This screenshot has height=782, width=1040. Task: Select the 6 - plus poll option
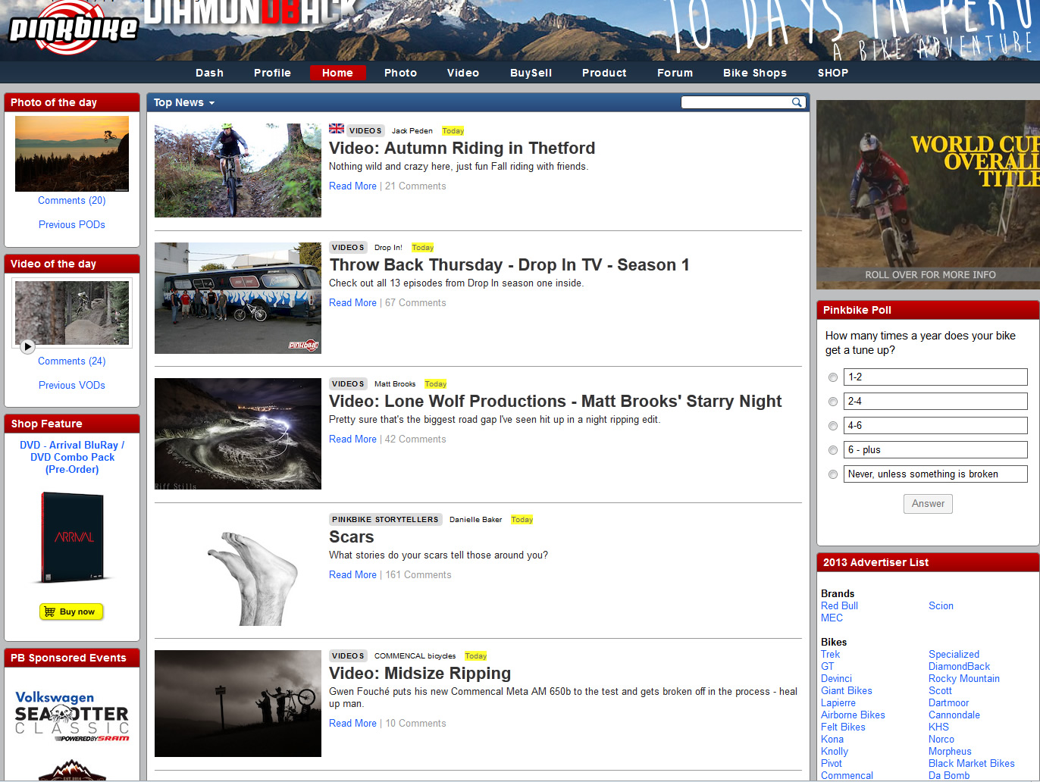pyautogui.click(x=833, y=450)
